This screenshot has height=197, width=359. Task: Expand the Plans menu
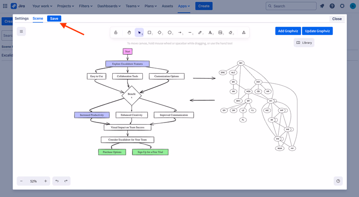[150, 6]
